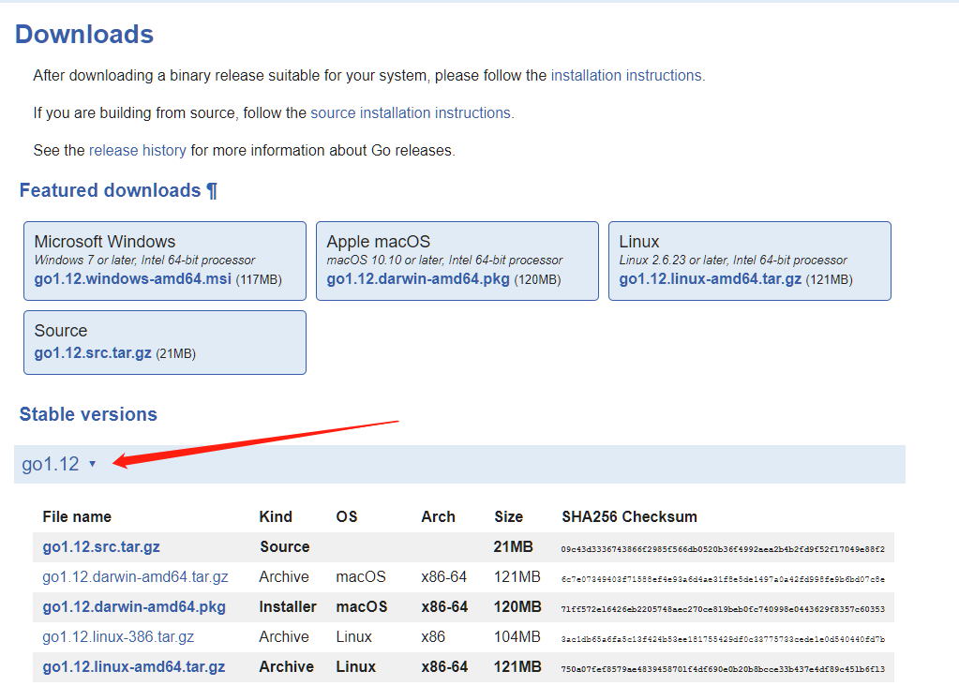The width and height of the screenshot is (959, 686).
Task: Select the checksum of go1.12.darwin-amd64.pkg row
Action: [723, 609]
